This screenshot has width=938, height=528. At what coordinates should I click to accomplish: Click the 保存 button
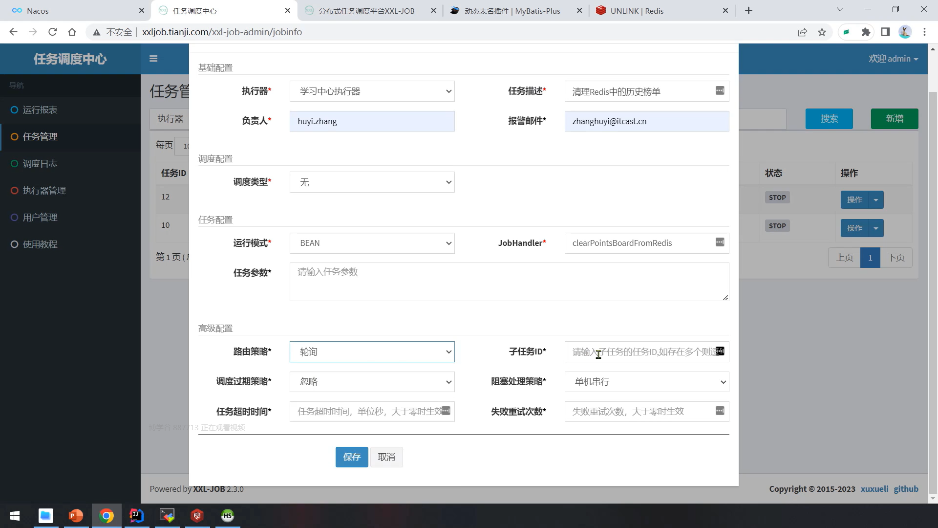(351, 457)
